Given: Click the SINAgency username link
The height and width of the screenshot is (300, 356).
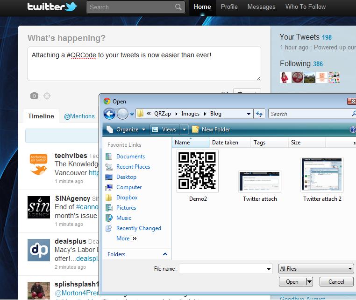Looking at the screenshot, I should (x=72, y=198).
